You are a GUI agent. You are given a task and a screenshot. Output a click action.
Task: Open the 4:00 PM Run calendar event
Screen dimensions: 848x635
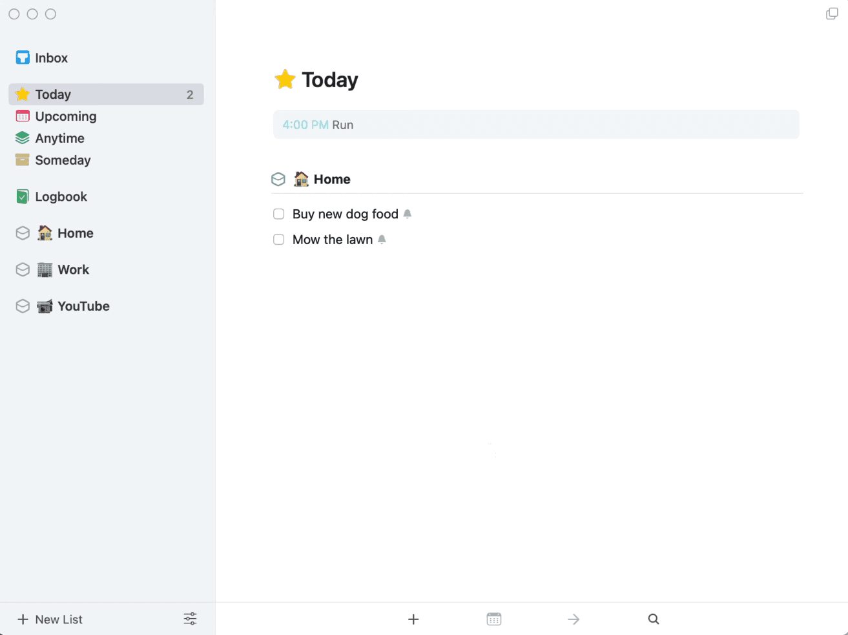click(535, 125)
